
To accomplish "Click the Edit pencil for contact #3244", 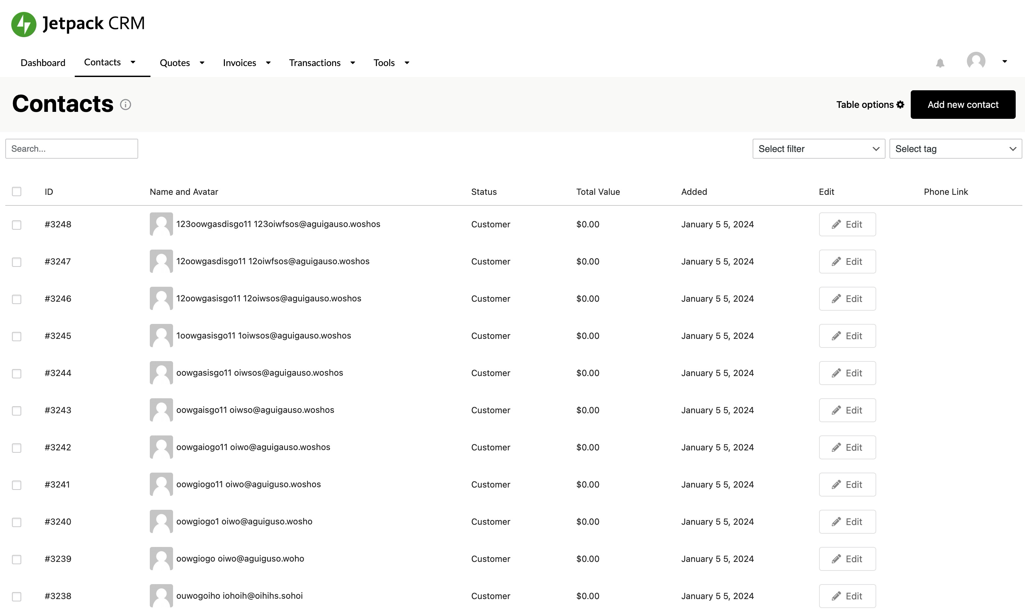I will tap(837, 373).
